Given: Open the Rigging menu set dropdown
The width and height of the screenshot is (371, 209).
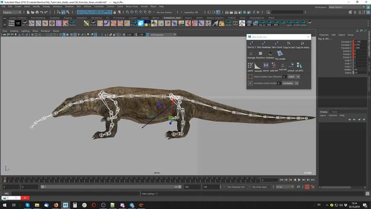Looking at the screenshot, I should coord(12,12).
